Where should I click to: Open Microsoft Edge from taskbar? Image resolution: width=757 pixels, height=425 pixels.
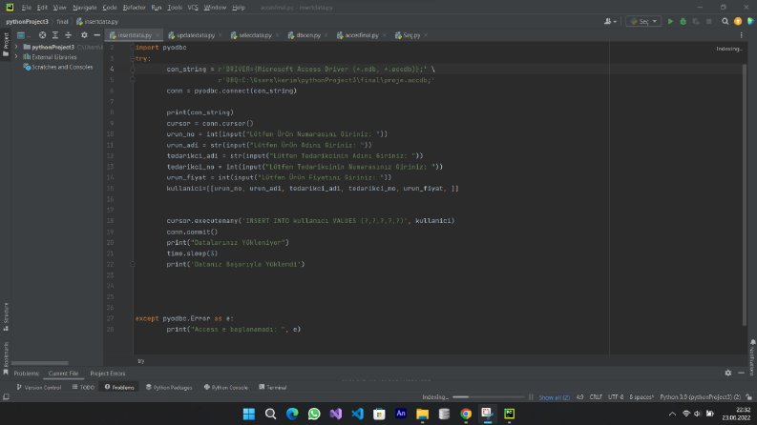tap(292, 414)
